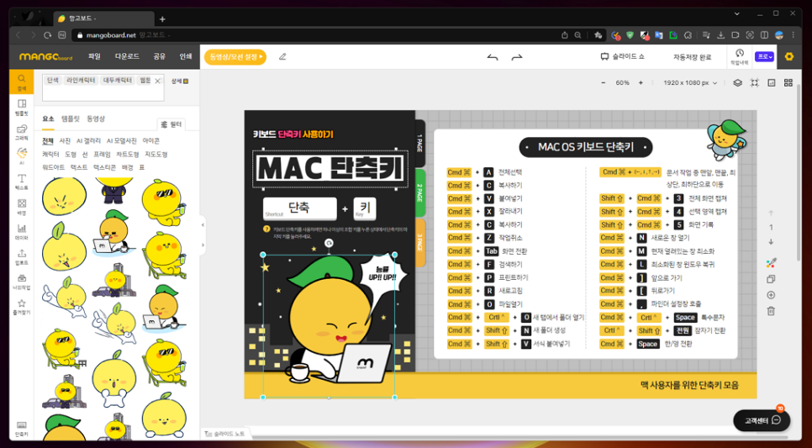Open the layers panel icon

click(737, 83)
